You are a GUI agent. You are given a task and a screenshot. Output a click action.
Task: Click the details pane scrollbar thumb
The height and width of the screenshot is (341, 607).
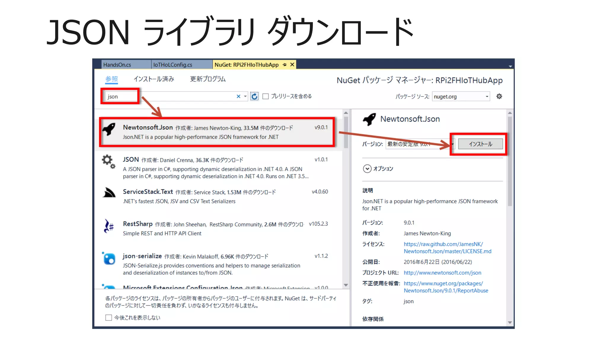[510, 161]
